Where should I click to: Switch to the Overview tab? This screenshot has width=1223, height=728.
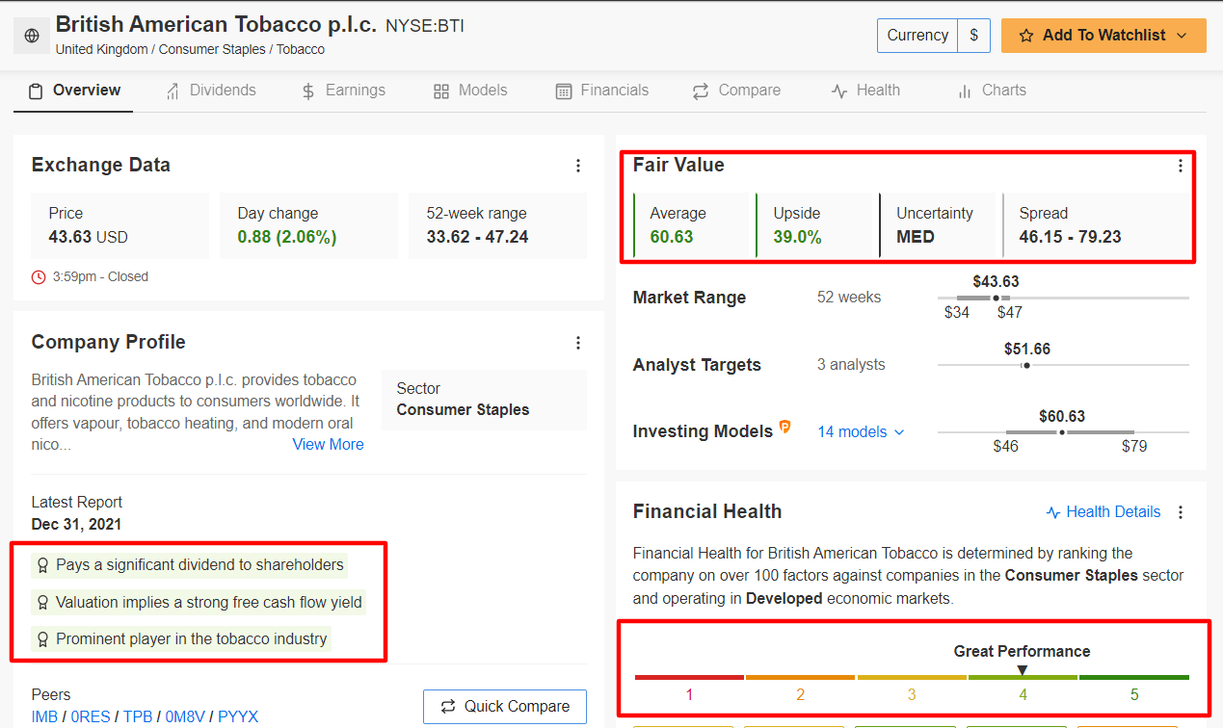click(x=75, y=91)
